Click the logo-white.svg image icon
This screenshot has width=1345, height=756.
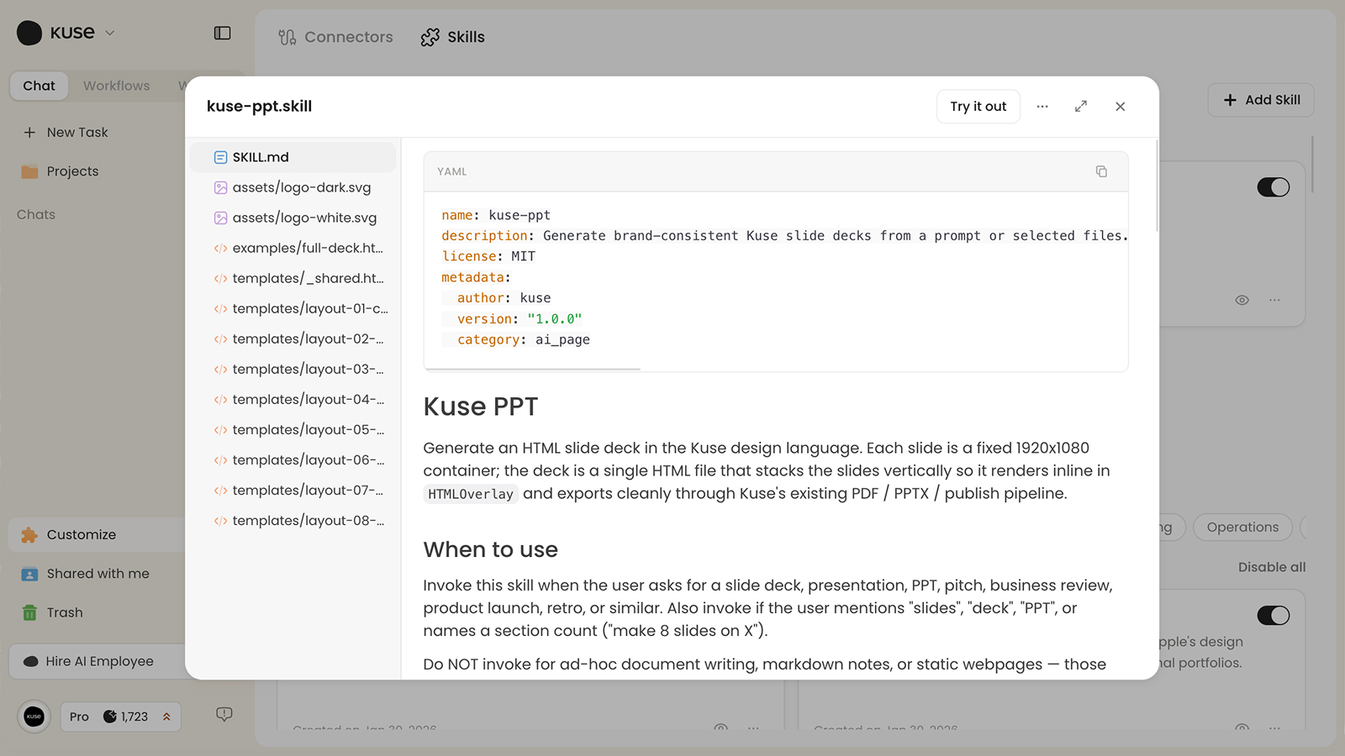tap(220, 218)
